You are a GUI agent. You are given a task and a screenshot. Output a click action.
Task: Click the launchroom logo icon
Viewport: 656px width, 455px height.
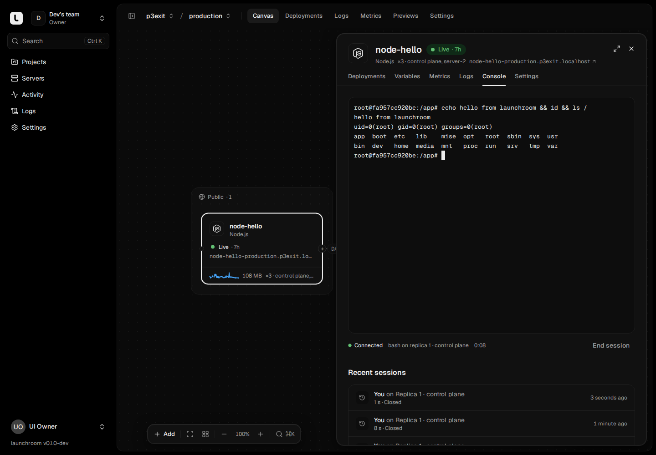pyautogui.click(x=16, y=18)
